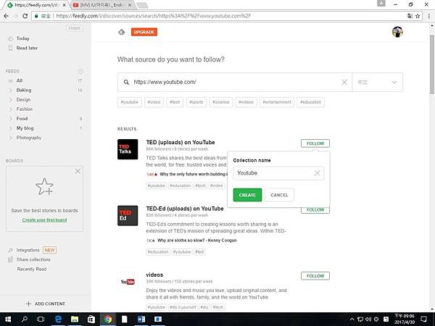
Task: Expand the Photography feed collection
Action: 10,138
